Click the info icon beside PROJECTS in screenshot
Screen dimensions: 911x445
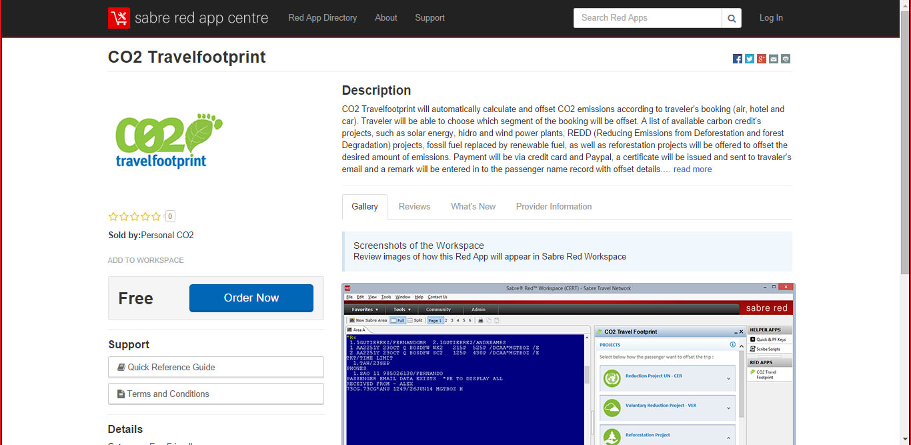coord(733,345)
